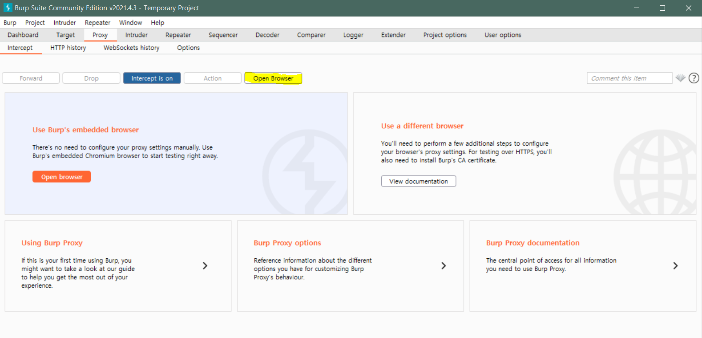
Task: Switch to the Comparer tab
Action: [x=311, y=35]
